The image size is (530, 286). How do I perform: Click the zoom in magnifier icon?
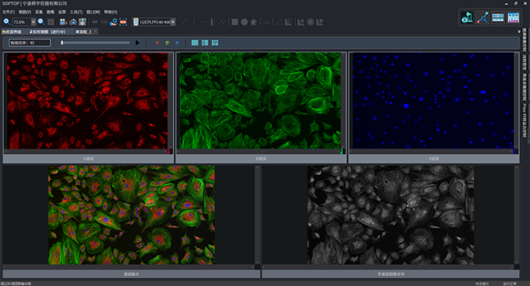click(6, 22)
